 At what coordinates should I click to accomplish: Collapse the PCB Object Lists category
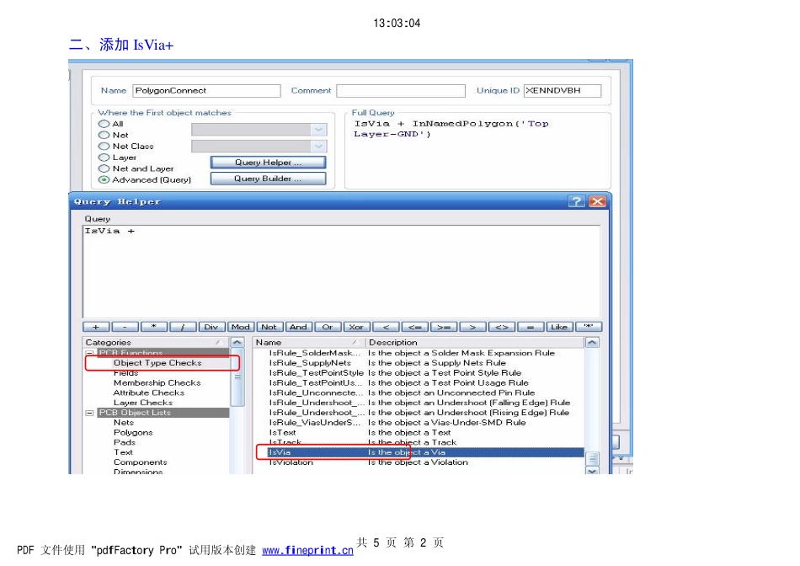90,413
